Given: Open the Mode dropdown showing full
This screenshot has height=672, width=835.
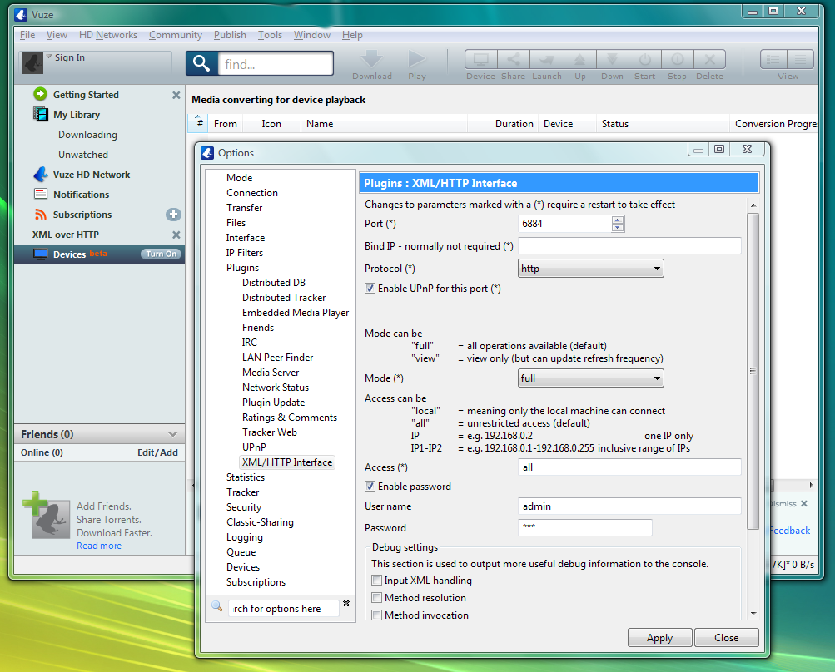Looking at the screenshot, I should [590, 378].
